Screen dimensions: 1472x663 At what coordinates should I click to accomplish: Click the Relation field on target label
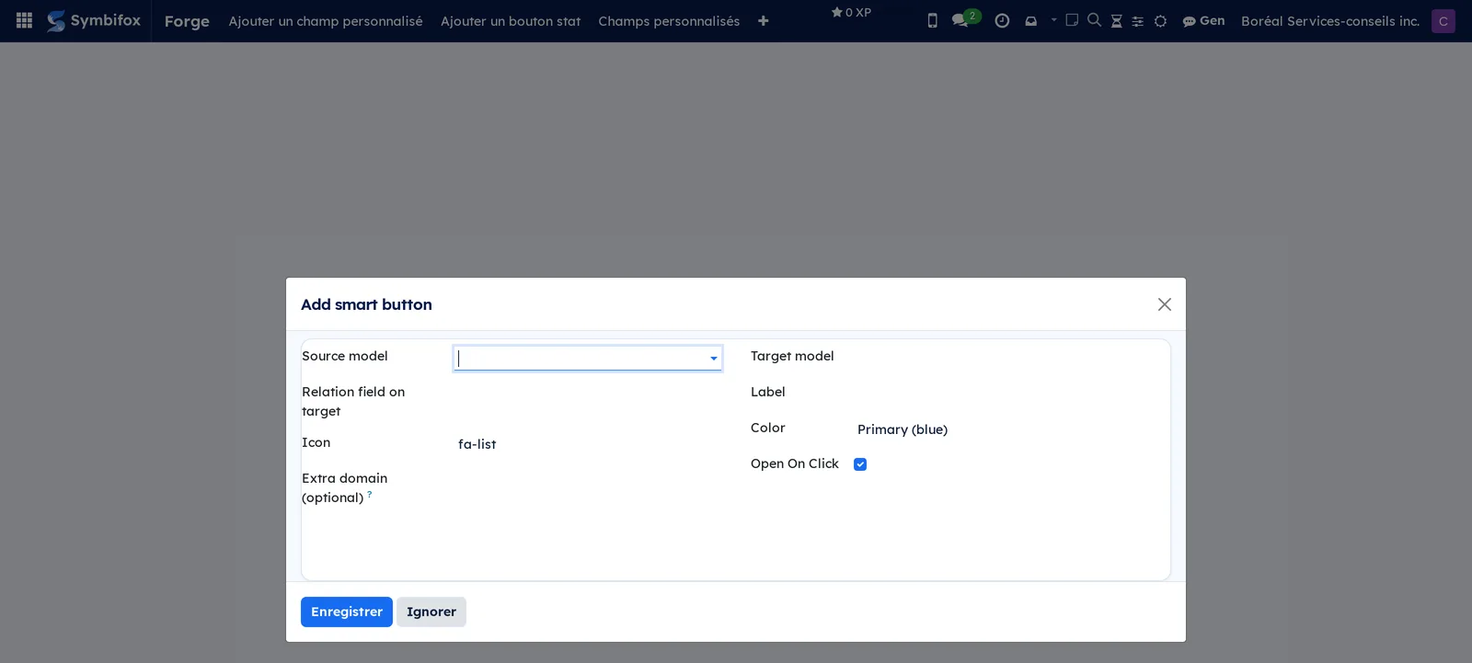click(353, 401)
